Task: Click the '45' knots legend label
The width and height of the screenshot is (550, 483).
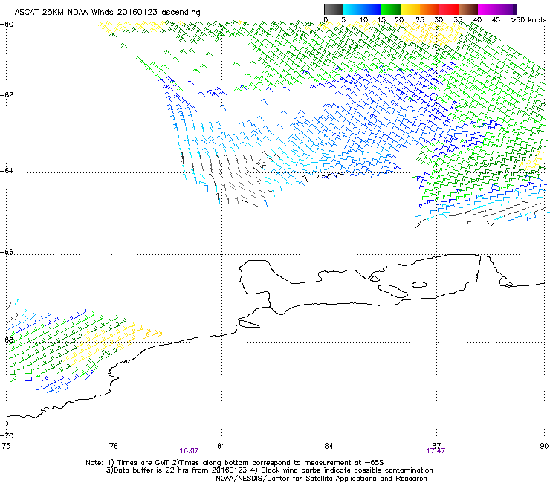Action: (496, 20)
